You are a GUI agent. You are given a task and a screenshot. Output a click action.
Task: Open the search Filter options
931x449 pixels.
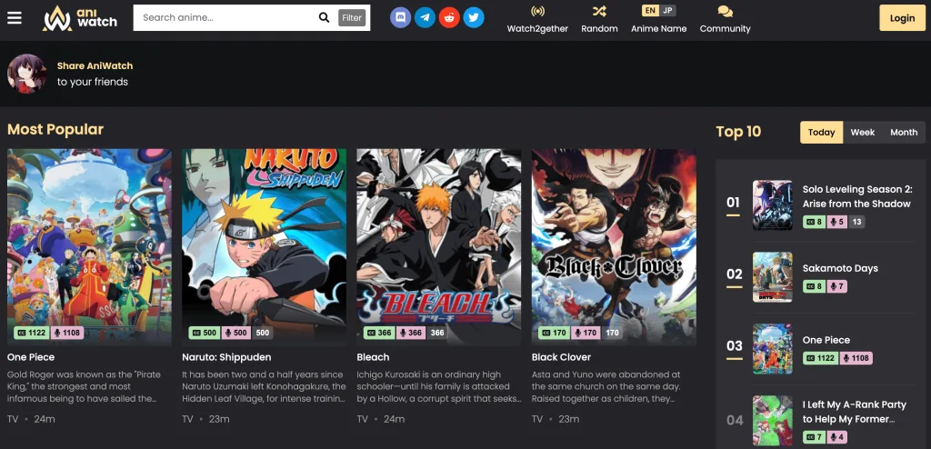pyautogui.click(x=352, y=18)
